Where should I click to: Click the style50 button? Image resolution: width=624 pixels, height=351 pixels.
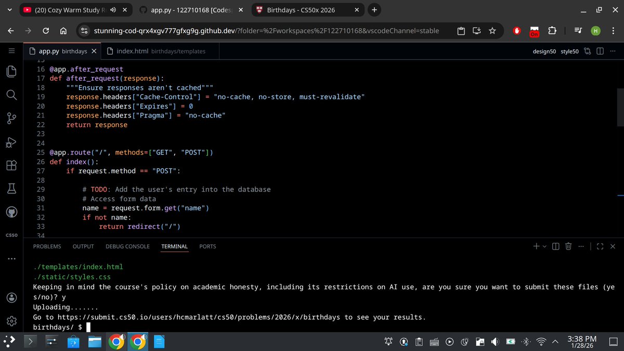point(569,51)
